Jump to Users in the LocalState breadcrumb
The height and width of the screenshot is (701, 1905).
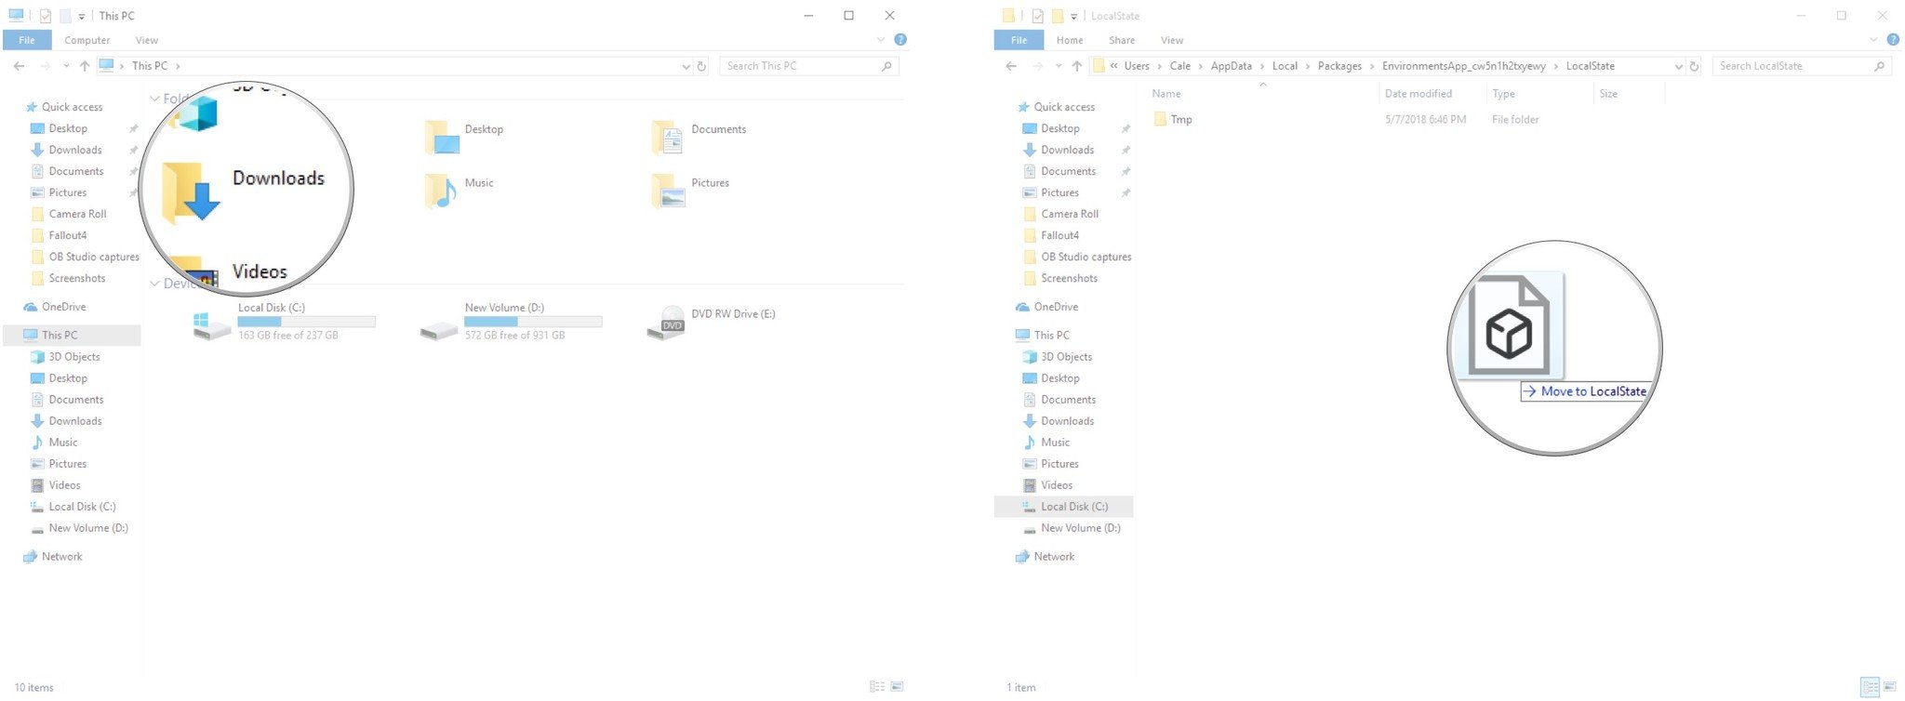1137,66
